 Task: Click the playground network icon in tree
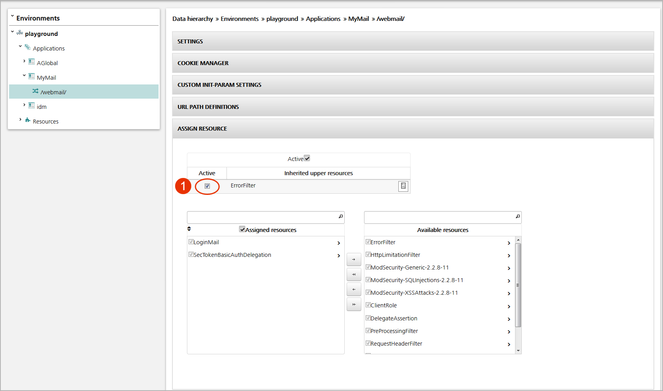[x=20, y=33]
